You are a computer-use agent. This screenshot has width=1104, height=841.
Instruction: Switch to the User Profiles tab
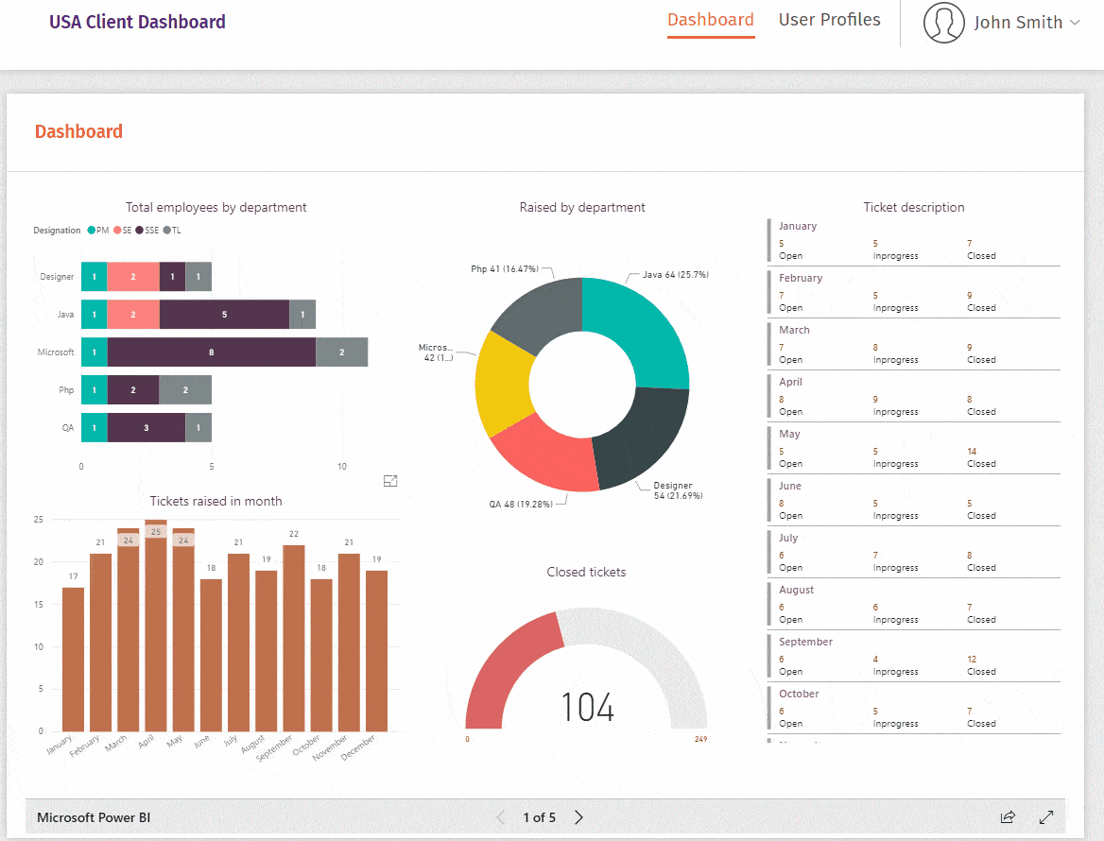click(x=829, y=20)
